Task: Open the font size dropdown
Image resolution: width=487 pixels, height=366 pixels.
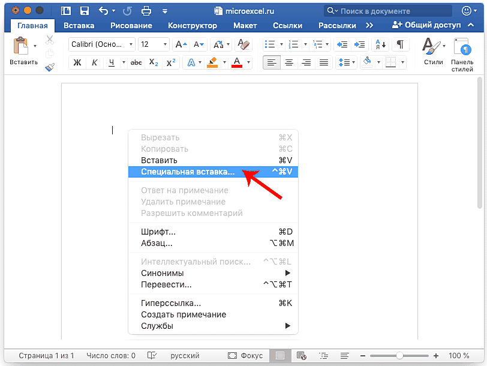Action: tap(154, 44)
